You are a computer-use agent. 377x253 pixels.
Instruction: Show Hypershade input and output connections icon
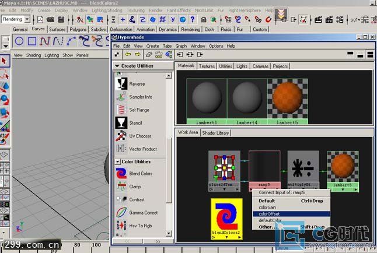[190, 55]
